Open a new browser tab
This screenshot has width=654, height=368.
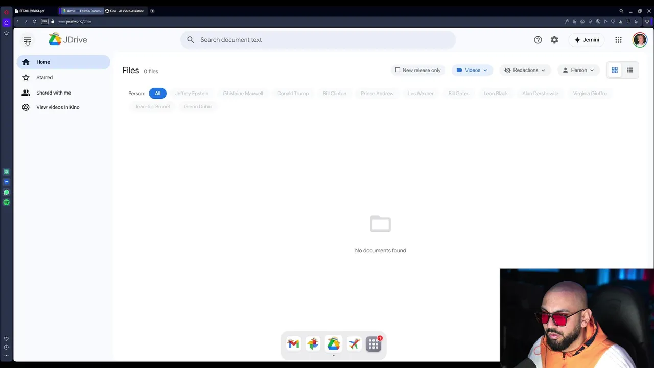pos(152,11)
